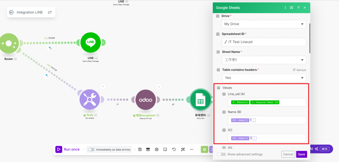Add a module after the LINE node
The image size is (339, 162).
coord(104,43)
